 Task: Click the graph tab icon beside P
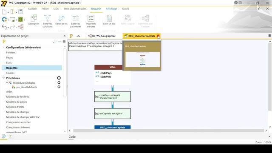tap(78, 36)
